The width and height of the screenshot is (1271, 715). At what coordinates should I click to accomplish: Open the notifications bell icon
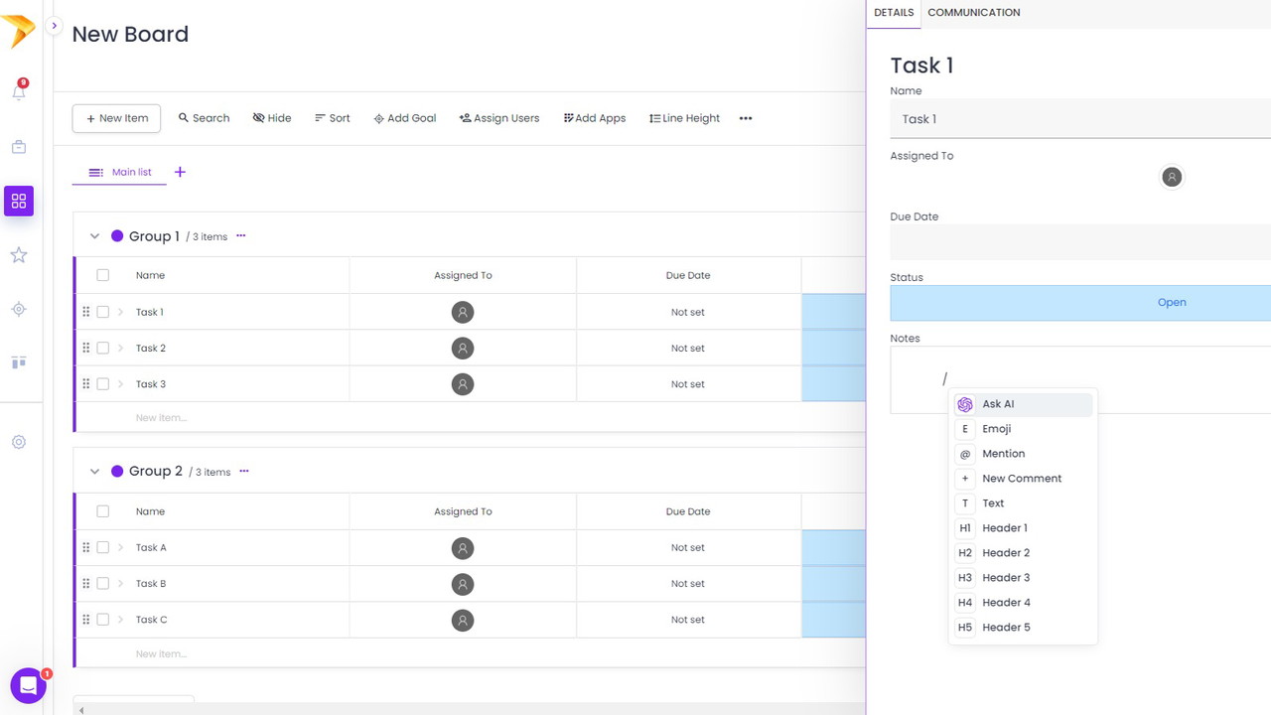[19, 91]
